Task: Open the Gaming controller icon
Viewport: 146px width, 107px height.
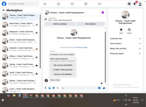Action: click(99, 4)
